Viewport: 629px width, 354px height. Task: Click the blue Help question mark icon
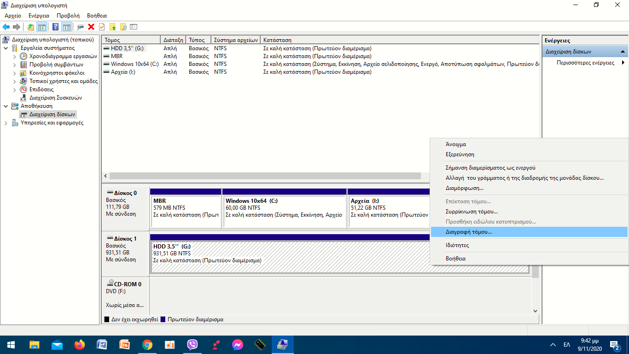(55, 27)
